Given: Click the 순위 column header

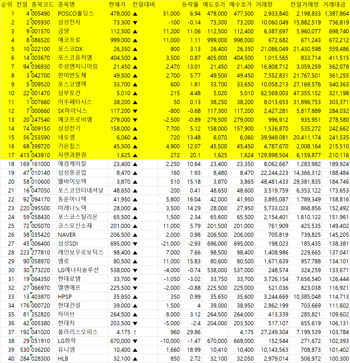Looking at the screenshot, I should coord(7,4).
